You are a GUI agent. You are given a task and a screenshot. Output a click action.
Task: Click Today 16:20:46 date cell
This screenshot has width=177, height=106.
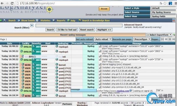(x=10, y=80)
